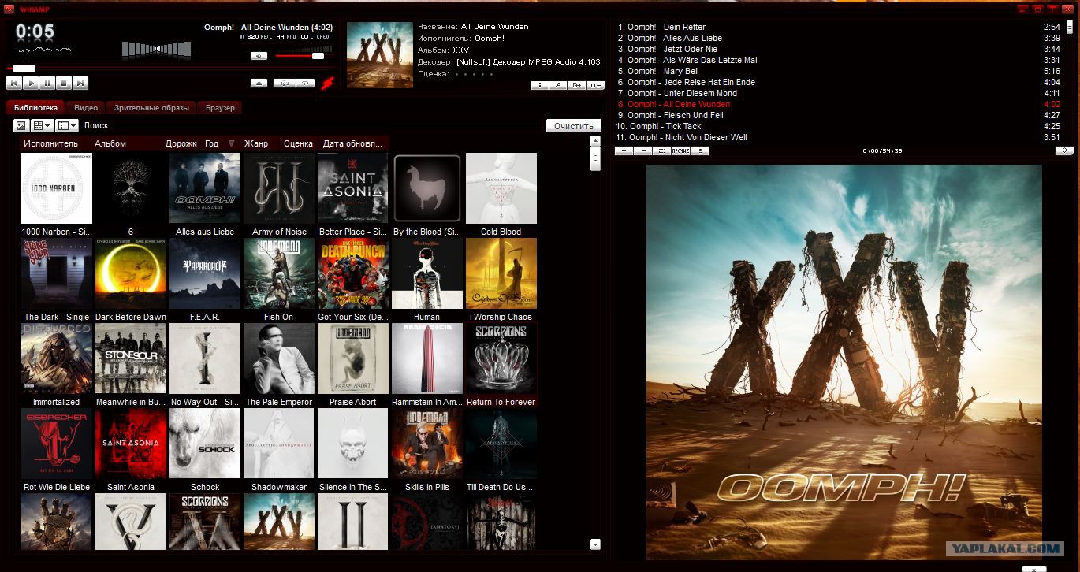Screen dimensions: 1080x572
Task: Click the Очистить button
Action: [574, 126]
